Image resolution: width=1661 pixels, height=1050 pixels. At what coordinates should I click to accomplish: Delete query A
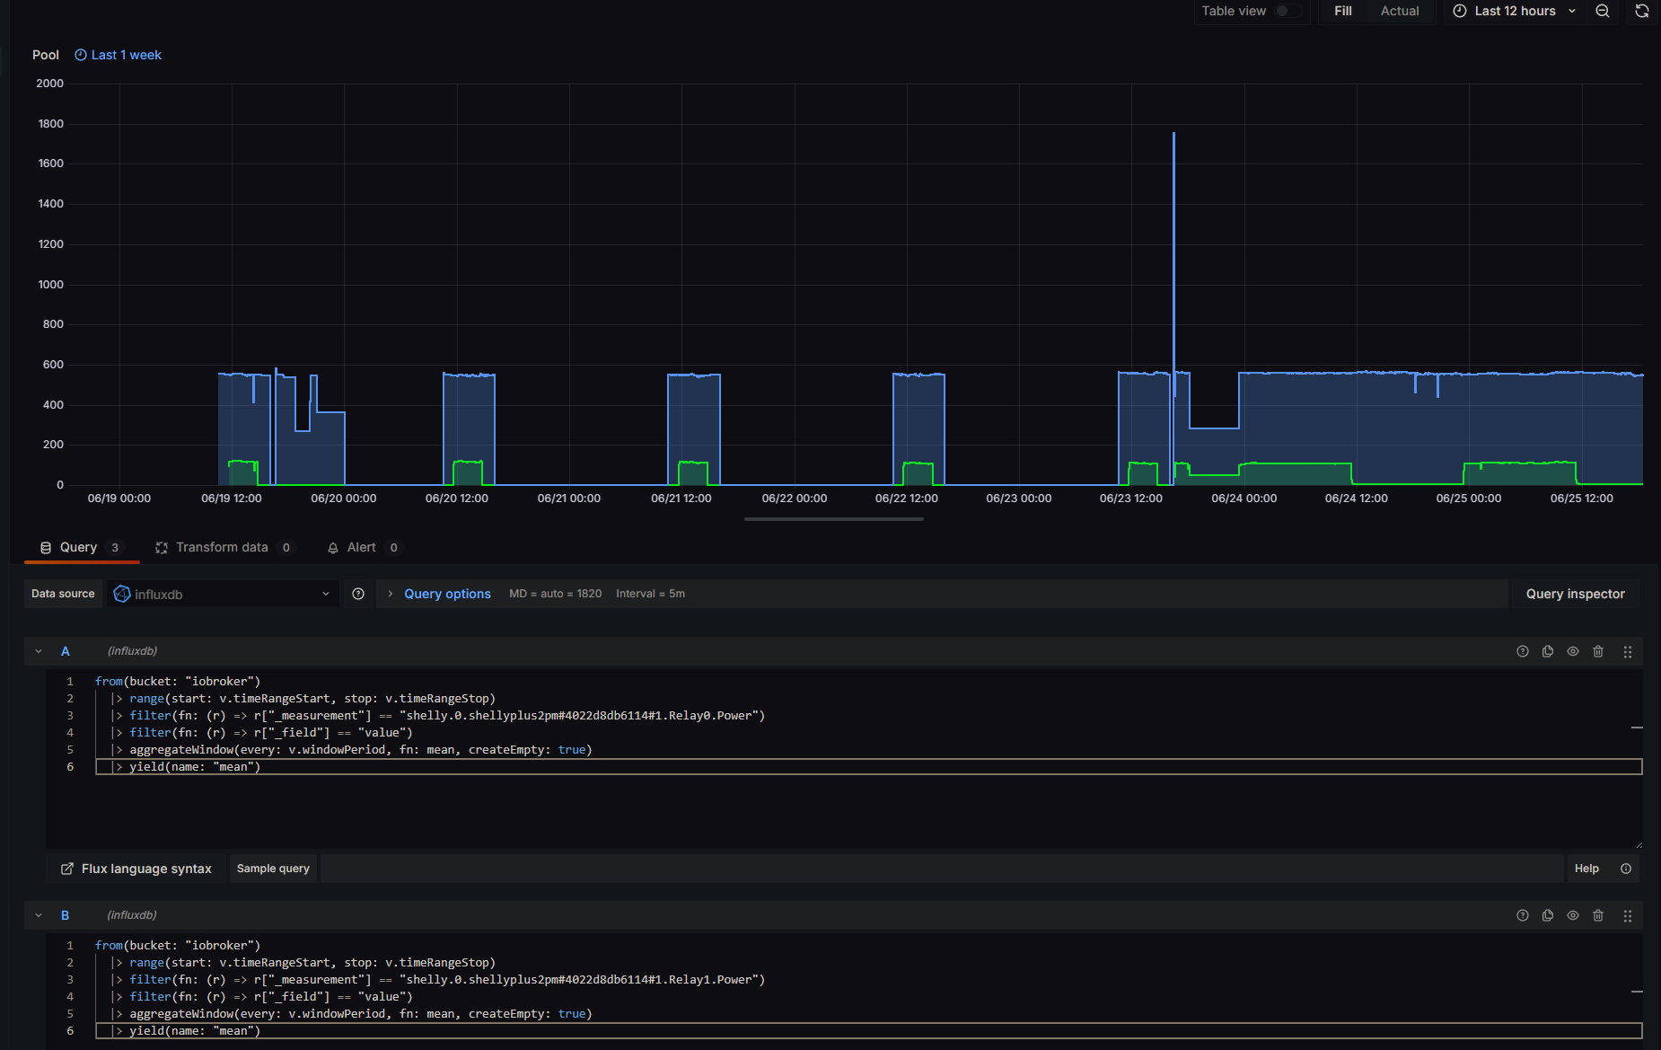[1598, 651]
